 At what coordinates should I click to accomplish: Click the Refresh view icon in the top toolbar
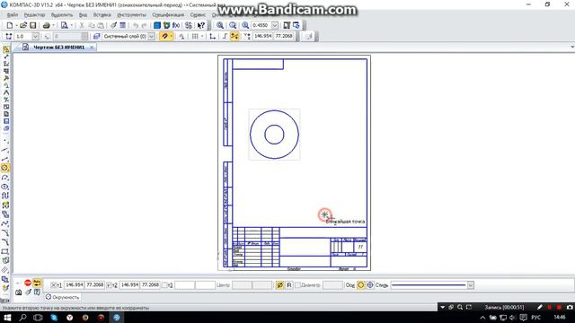click(x=296, y=25)
